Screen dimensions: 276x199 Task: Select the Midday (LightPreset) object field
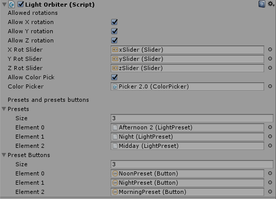[187, 146]
